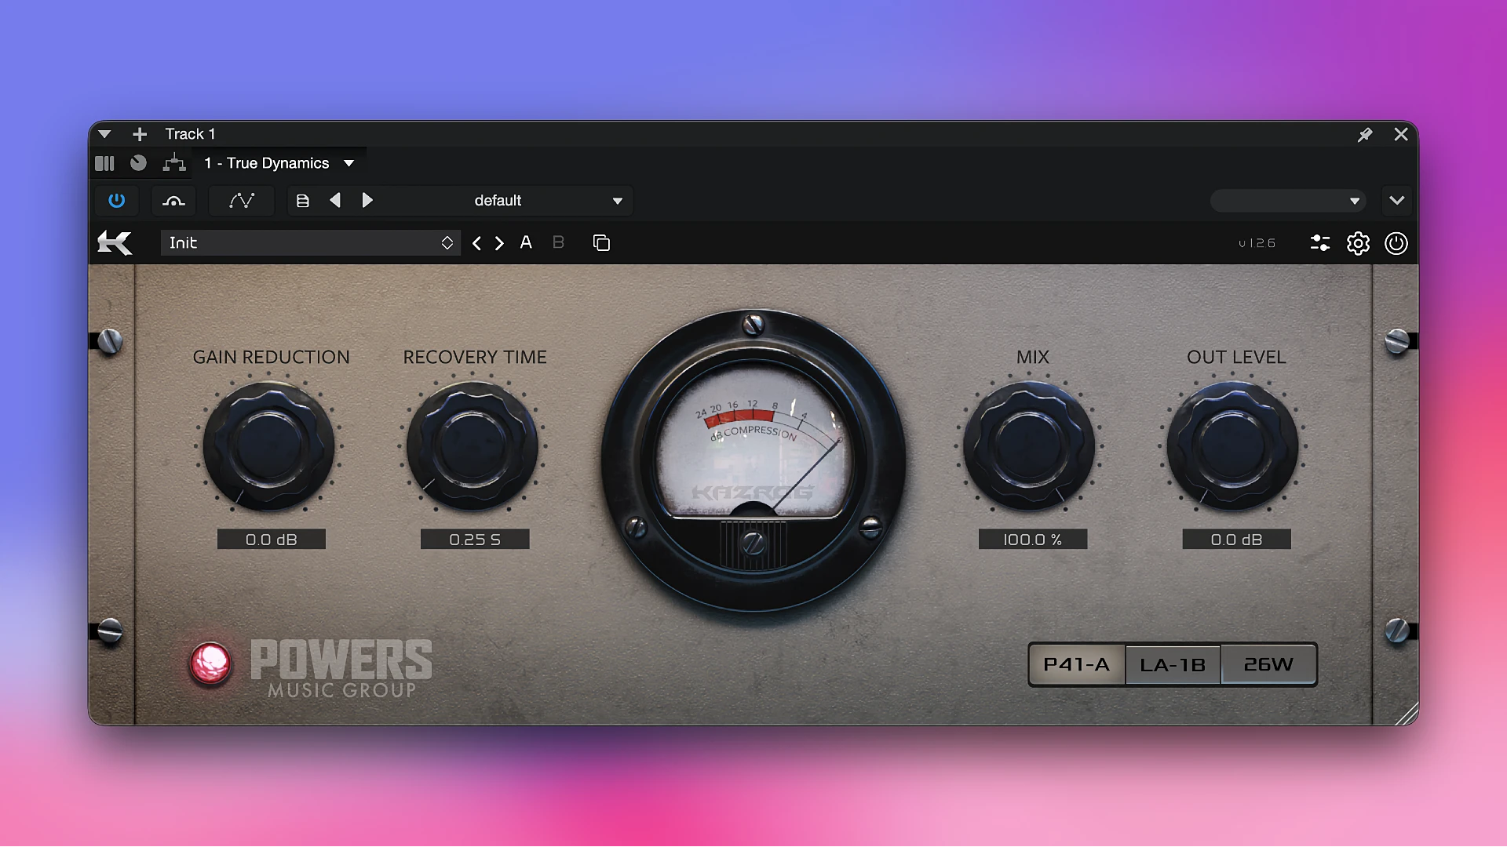Click the mixer columns icon
The image size is (1507, 847).
[x=104, y=163]
